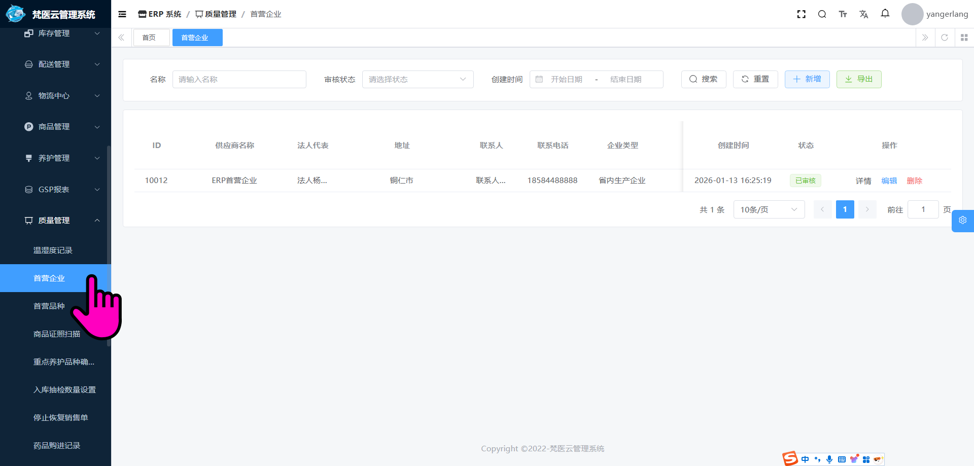This screenshot has height=466, width=974.
Task: Enter fullscreen mode via header icon
Action: pos(801,14)
